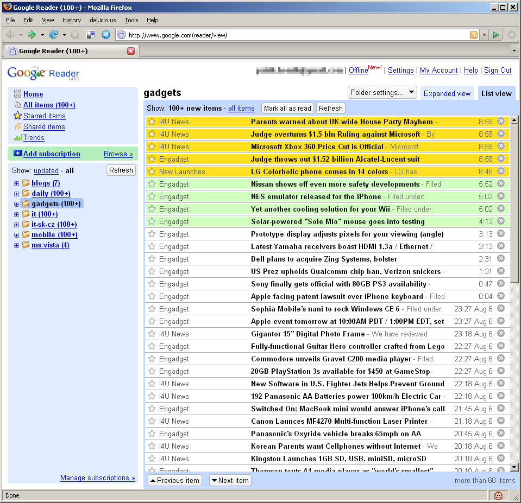Open the back button history dropdown arrow
This screenshot has width=521, height=503.
tap(21, 35)
